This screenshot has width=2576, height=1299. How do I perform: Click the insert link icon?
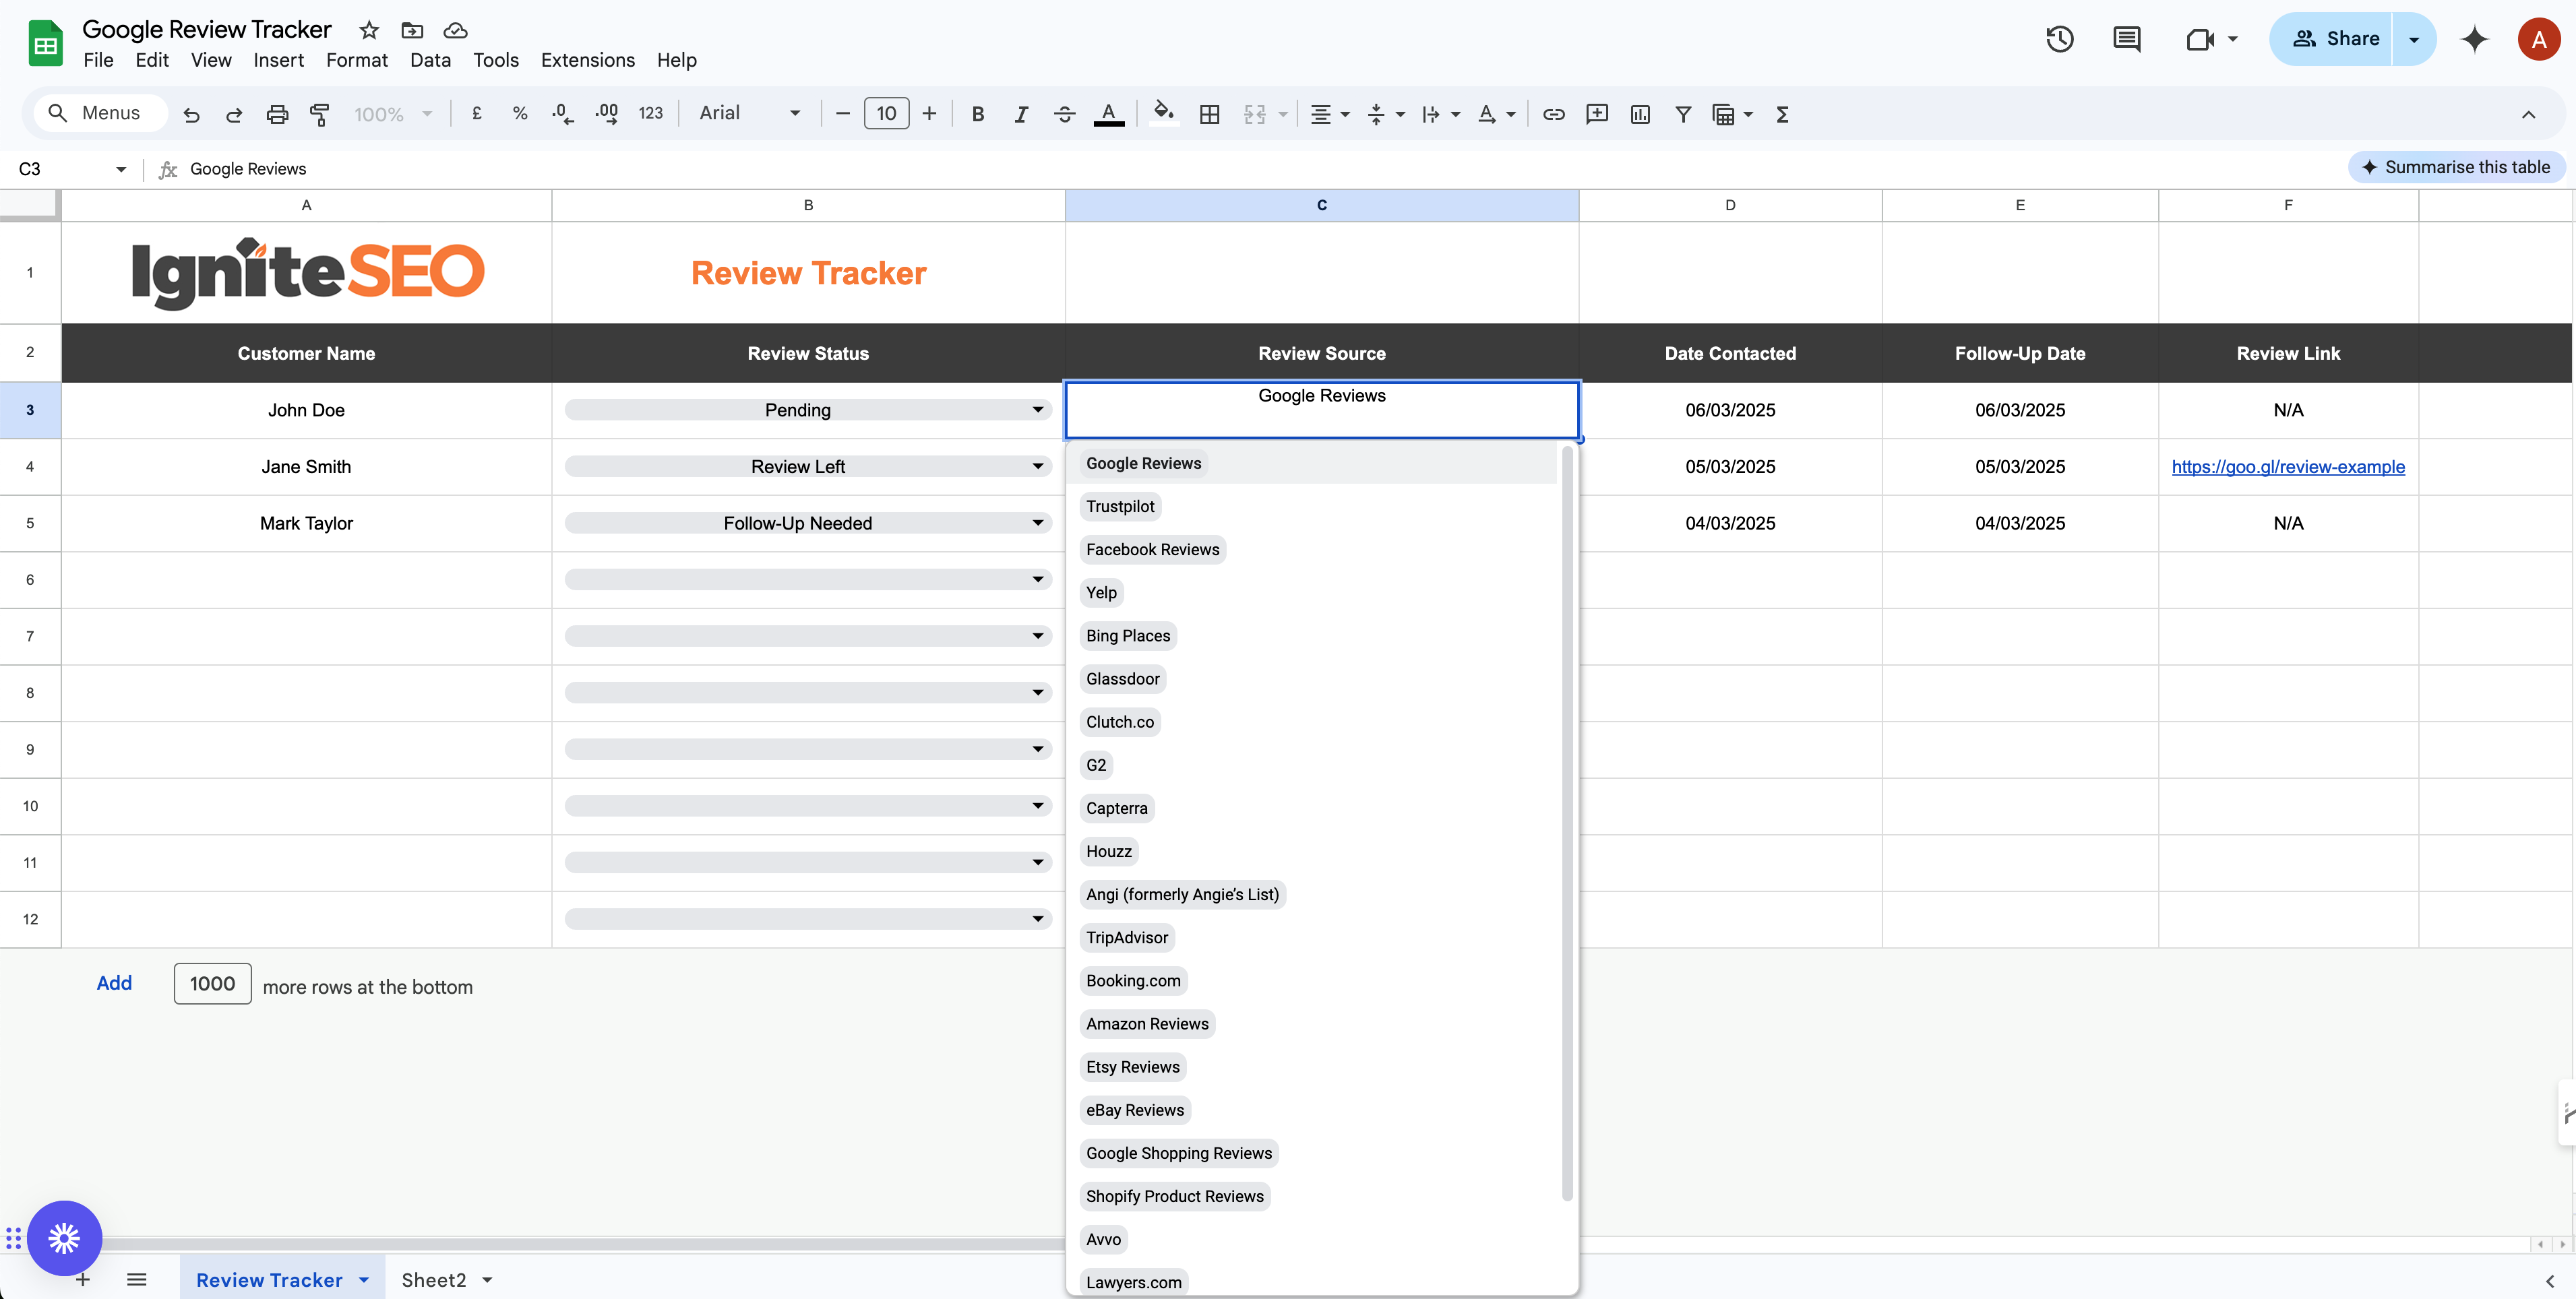click(1553, 114)
